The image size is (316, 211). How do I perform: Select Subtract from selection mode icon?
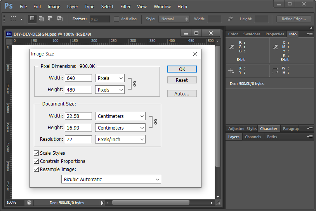50,19
